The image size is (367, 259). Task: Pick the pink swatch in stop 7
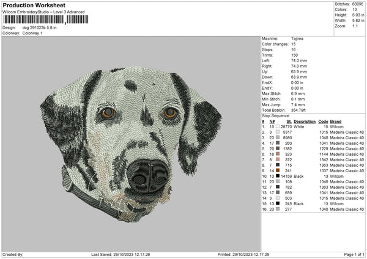277,159
